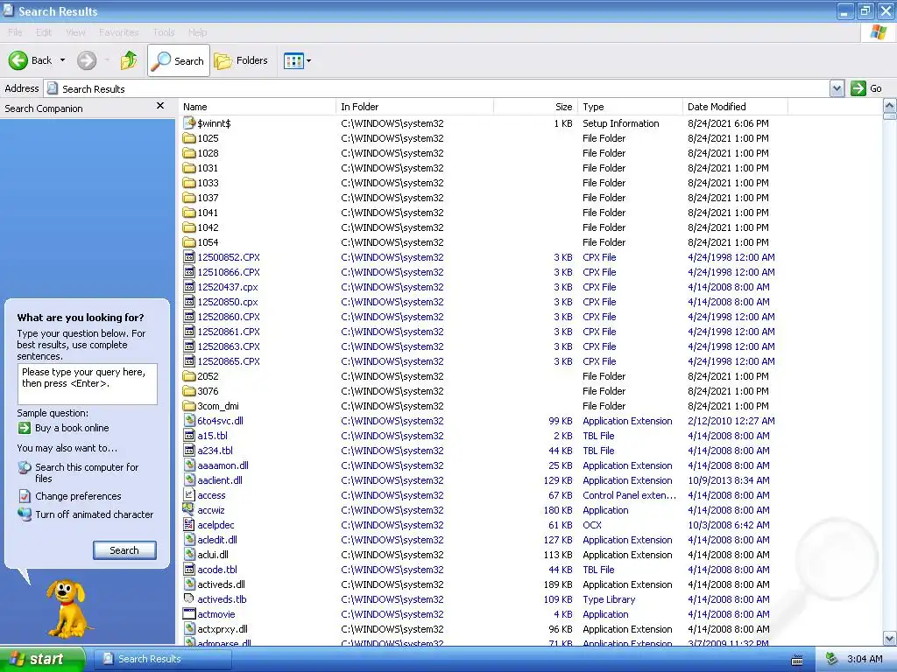The image size is (897, 672).
Task: Show the Folders pane
Action: pos(241,60)
